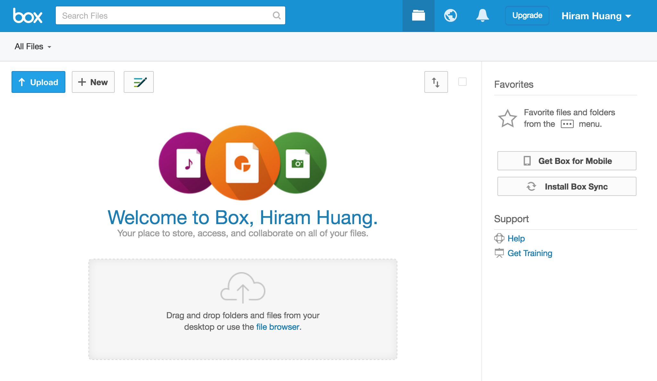Click the Upload button

pos(38,82)
